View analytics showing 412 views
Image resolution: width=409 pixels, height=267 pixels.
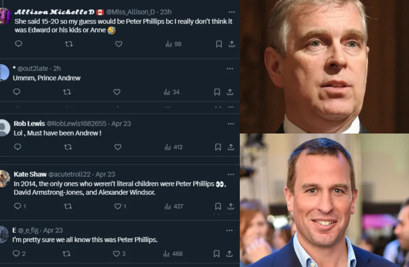click(174, 147)
